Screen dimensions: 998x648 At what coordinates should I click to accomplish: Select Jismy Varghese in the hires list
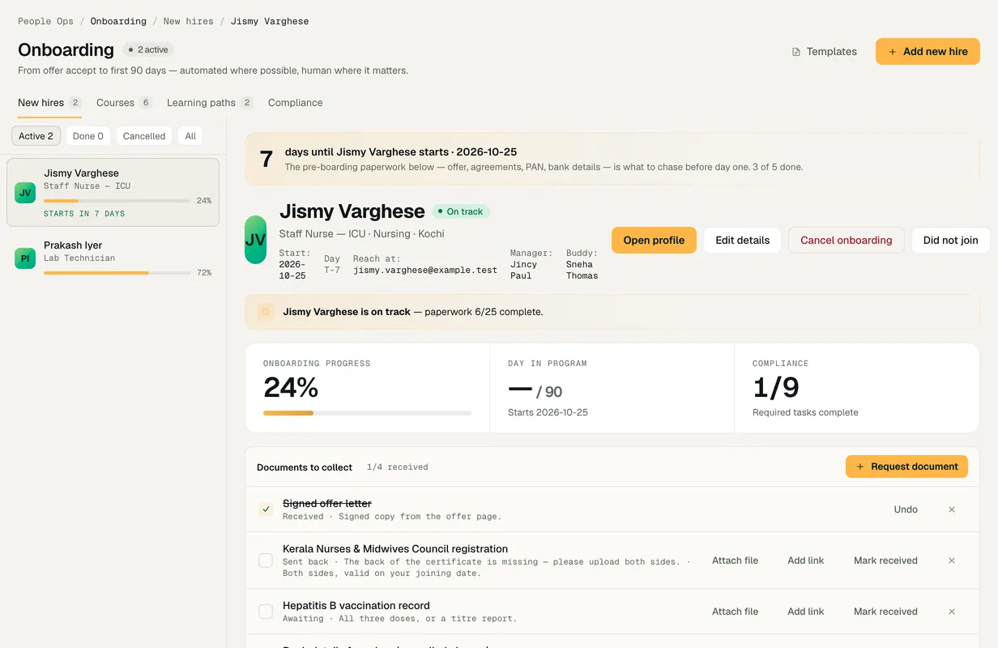(113, 193)
